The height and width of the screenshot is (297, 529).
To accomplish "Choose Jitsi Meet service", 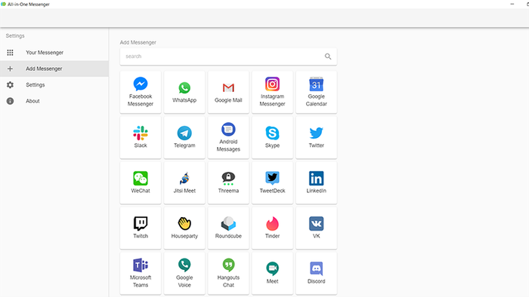I will click(x=184, y=182).
